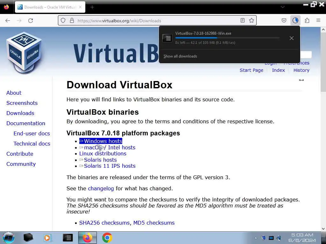Open the MD5 checksums link

click(154, 223)
